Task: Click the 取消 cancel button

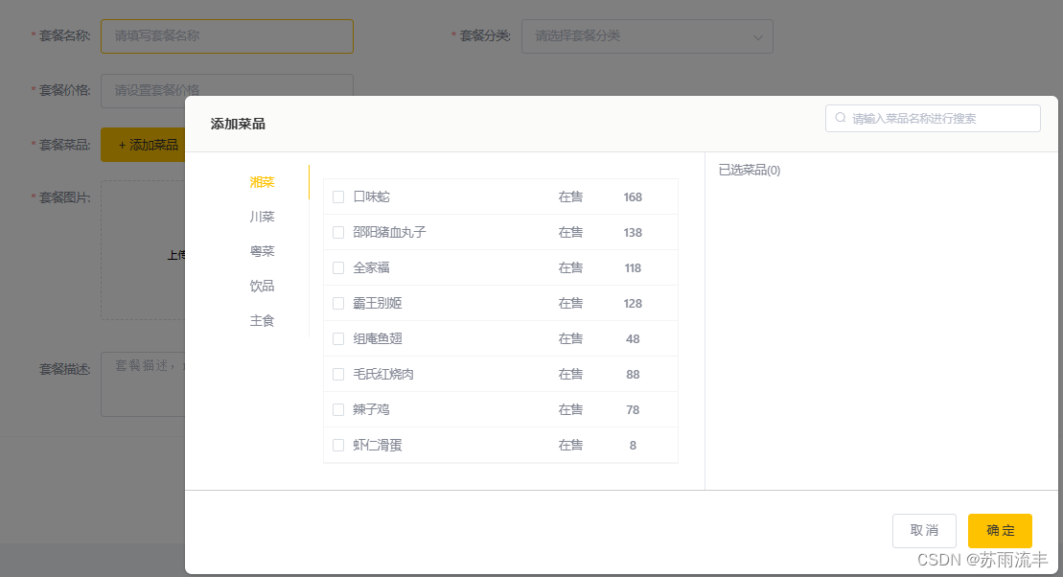Action: tap(924, 530)
